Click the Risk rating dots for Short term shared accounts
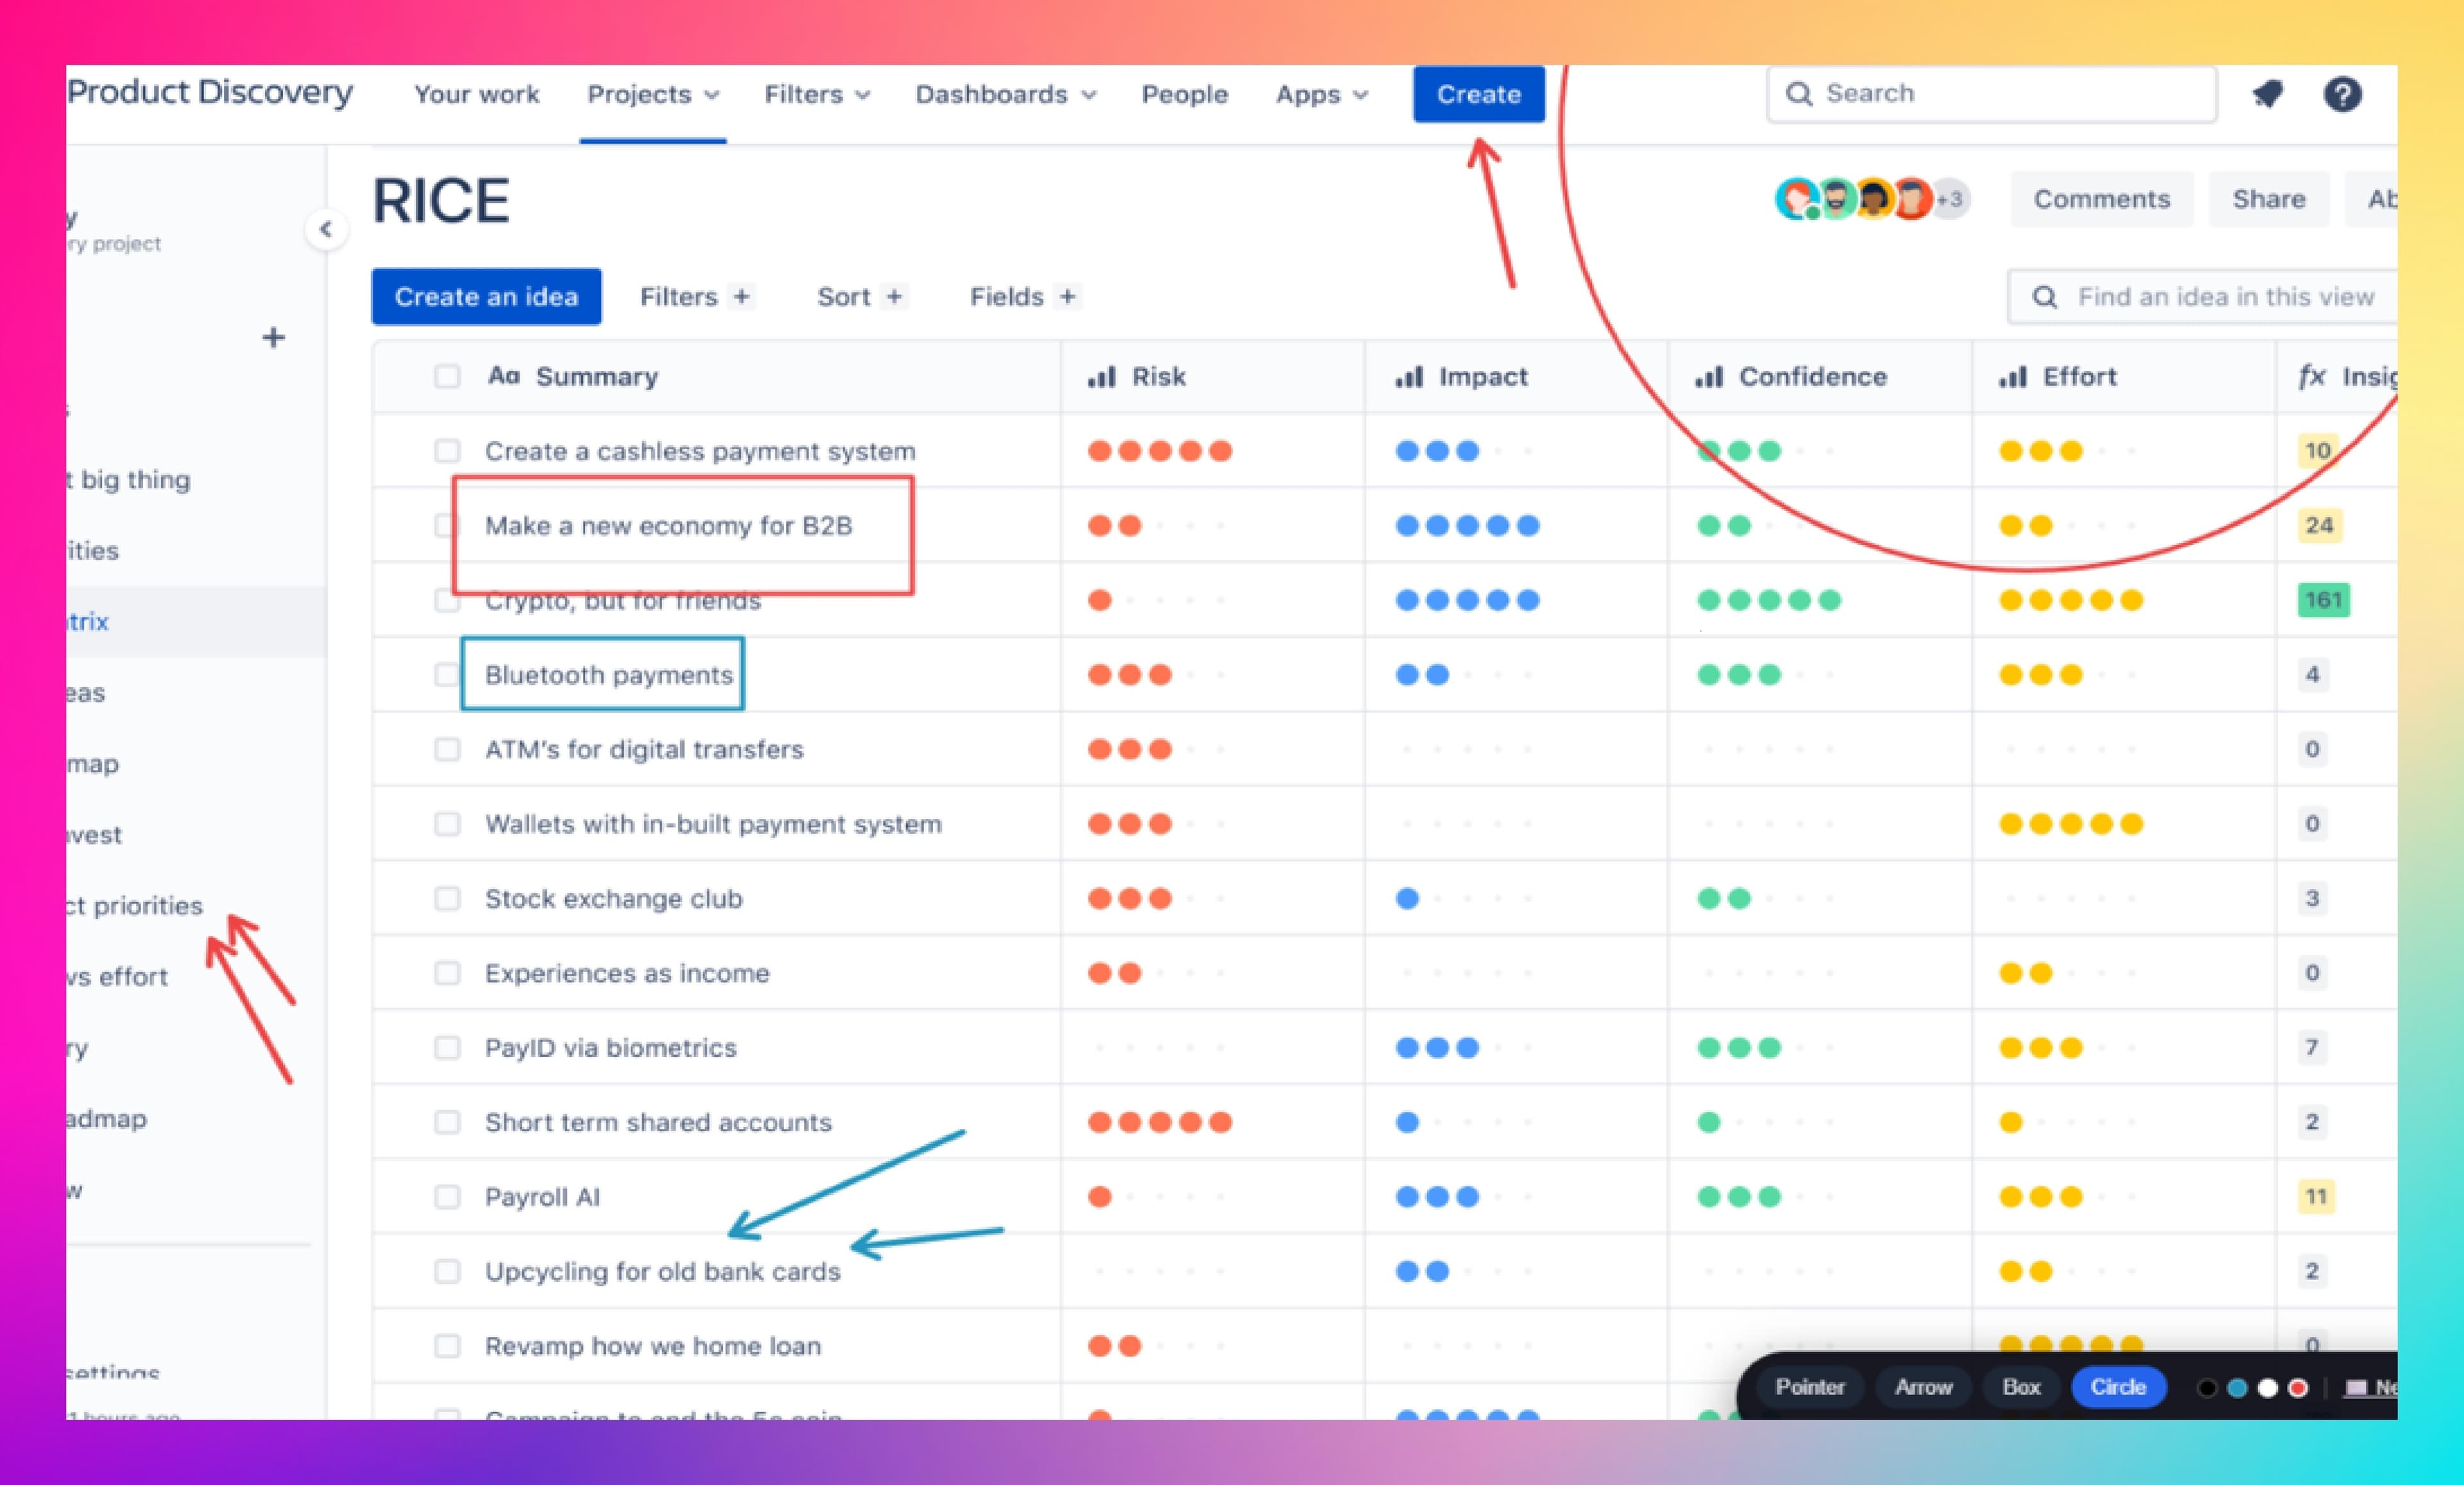 1160,1122
